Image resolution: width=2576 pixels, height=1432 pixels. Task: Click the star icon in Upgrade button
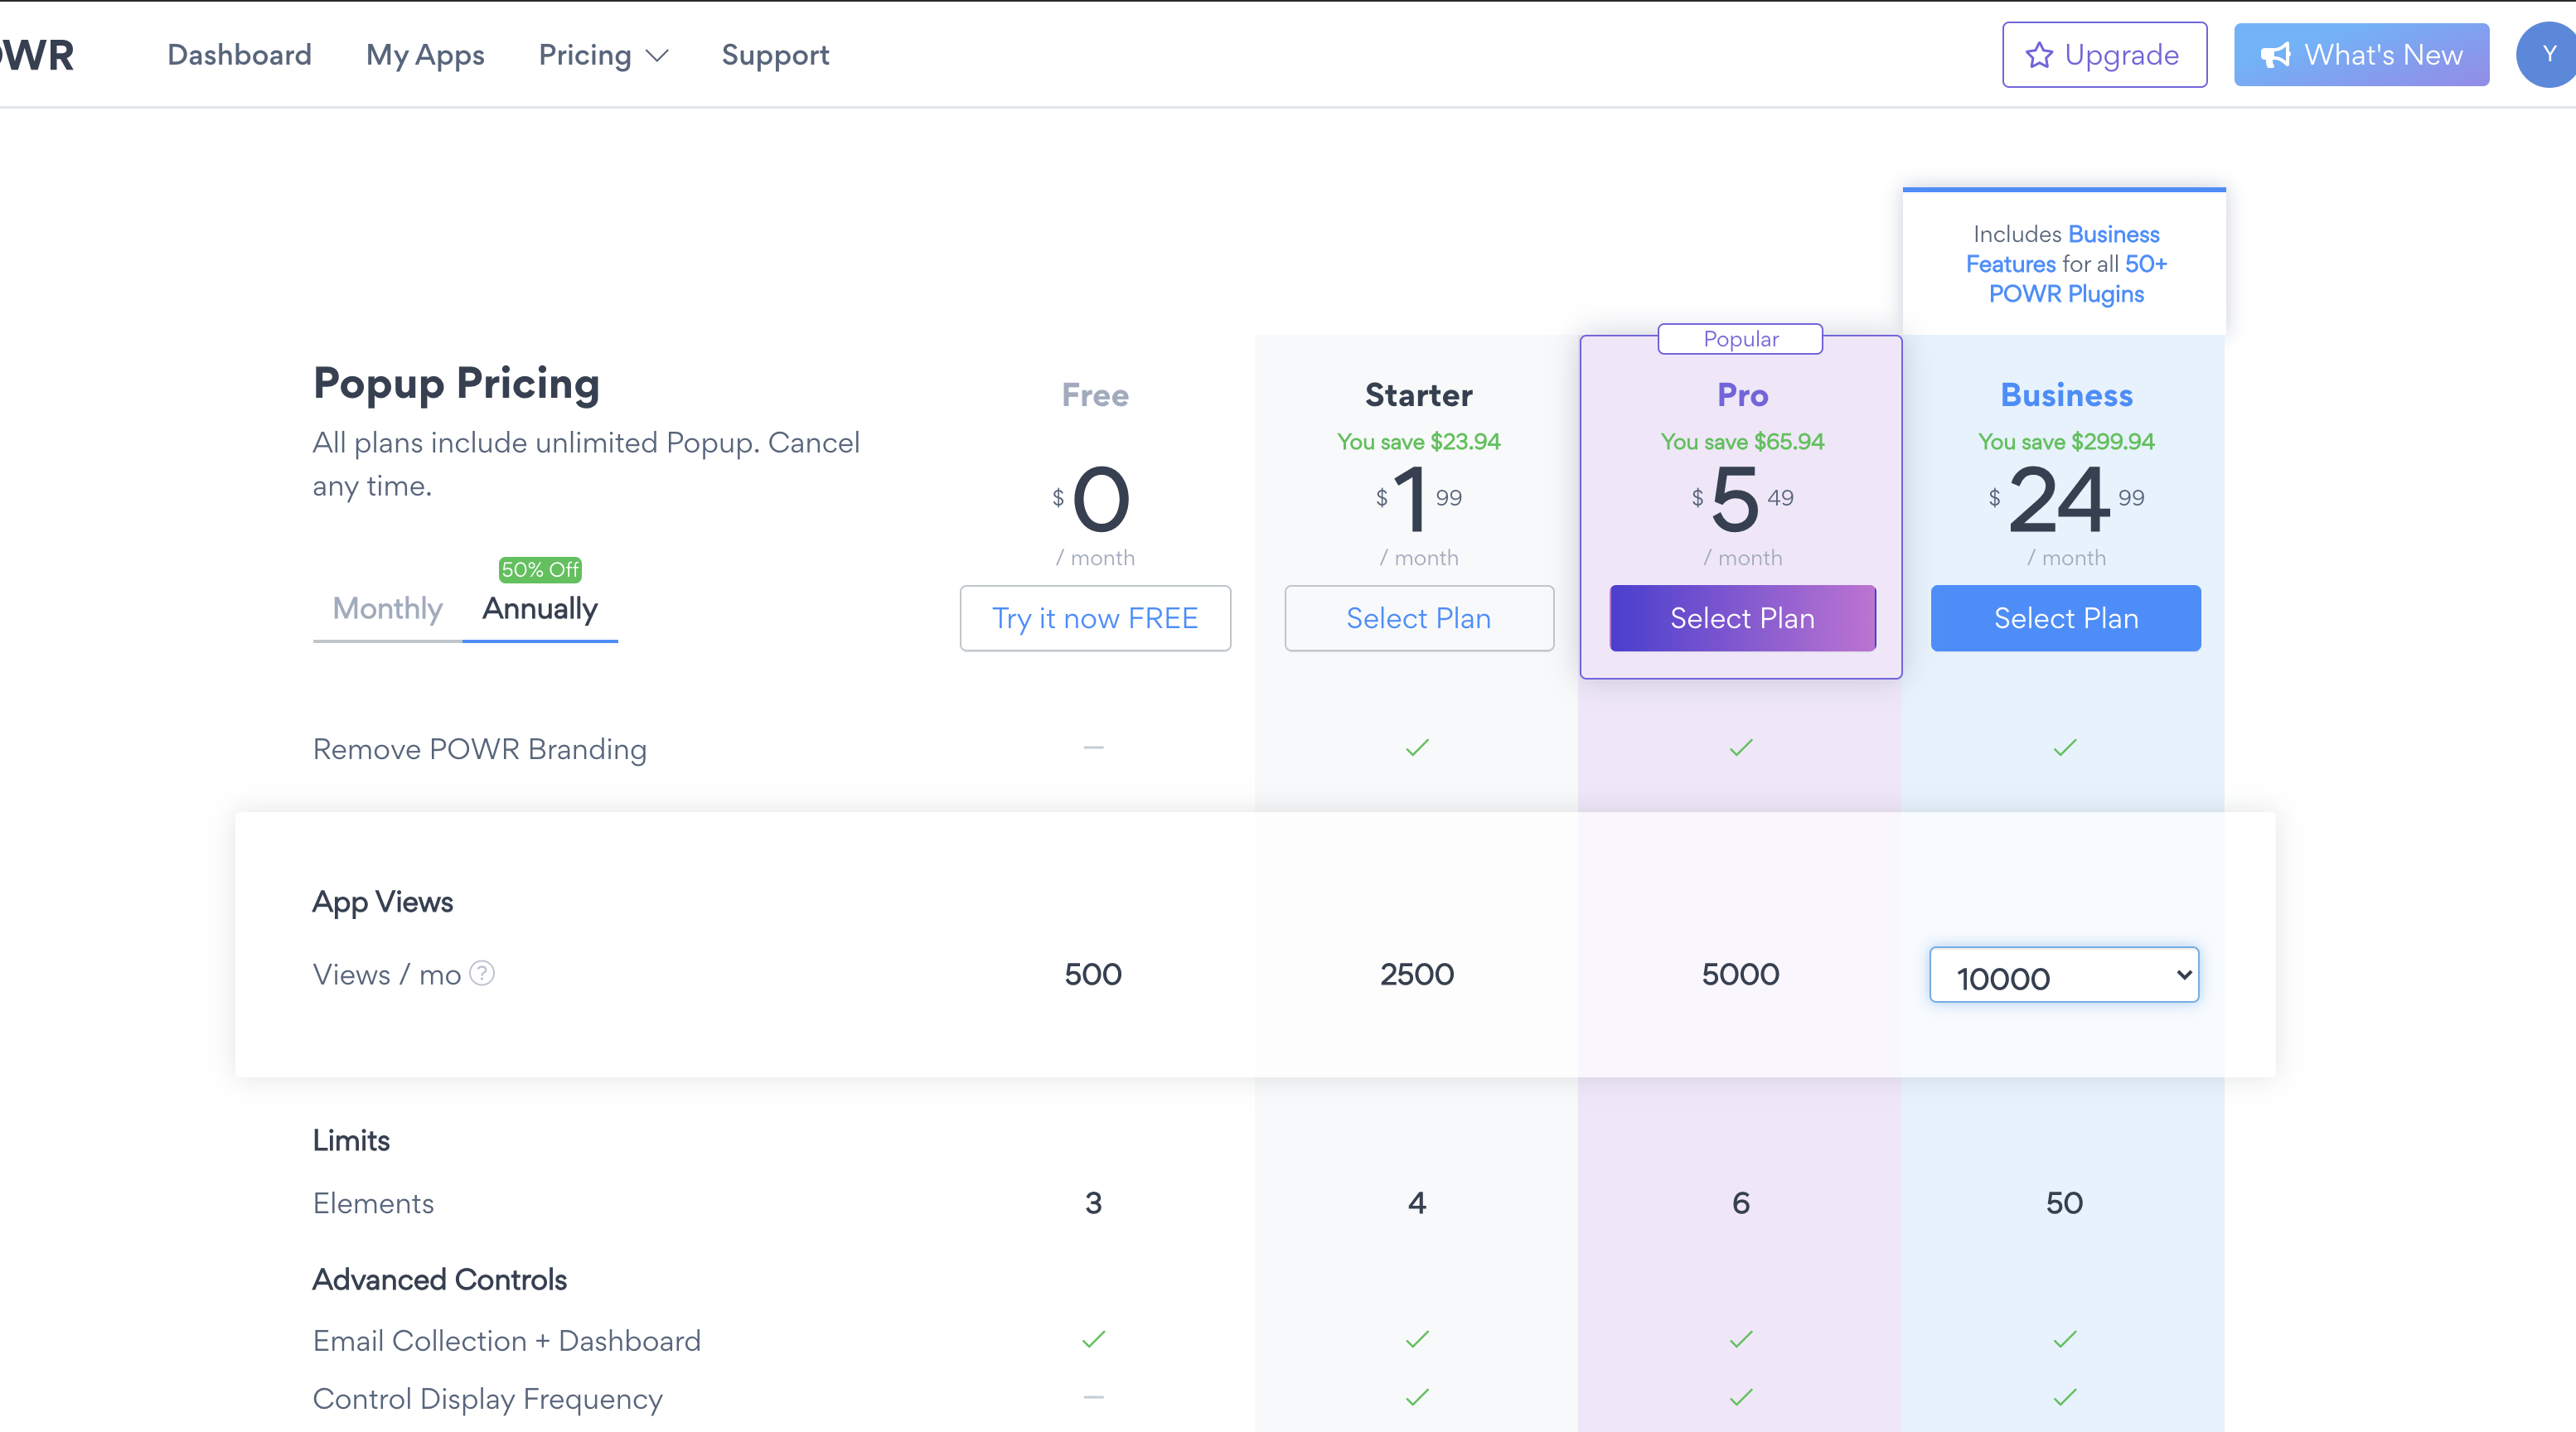[x=2039, y=55]
